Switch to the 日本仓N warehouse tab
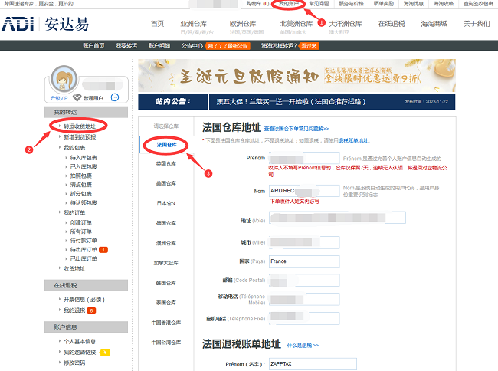Viewport: 498px width, 371px height. [165, 203]
